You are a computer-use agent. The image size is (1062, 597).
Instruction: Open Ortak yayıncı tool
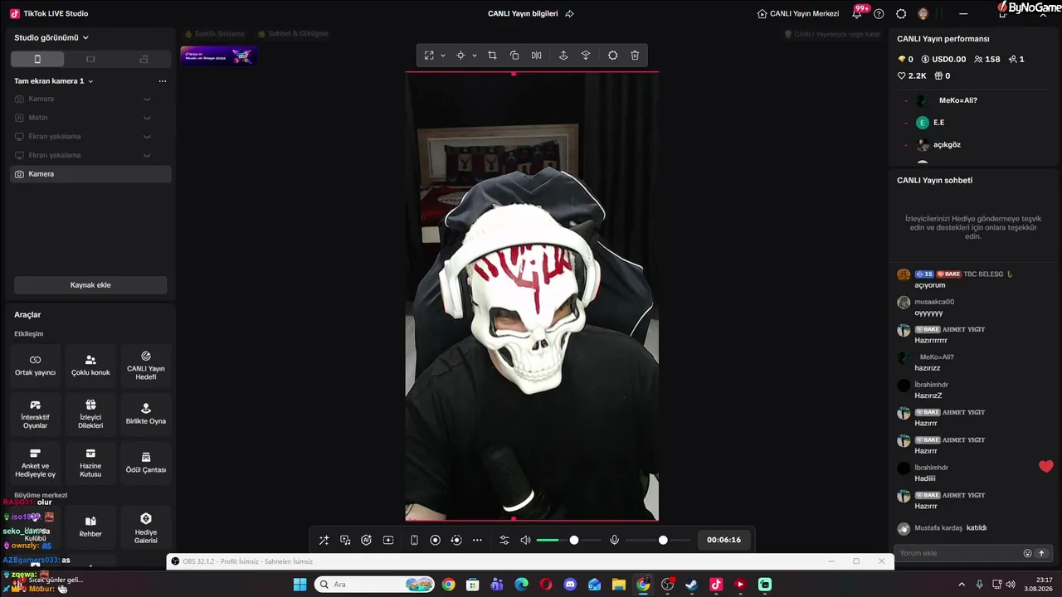click(35, 366)
